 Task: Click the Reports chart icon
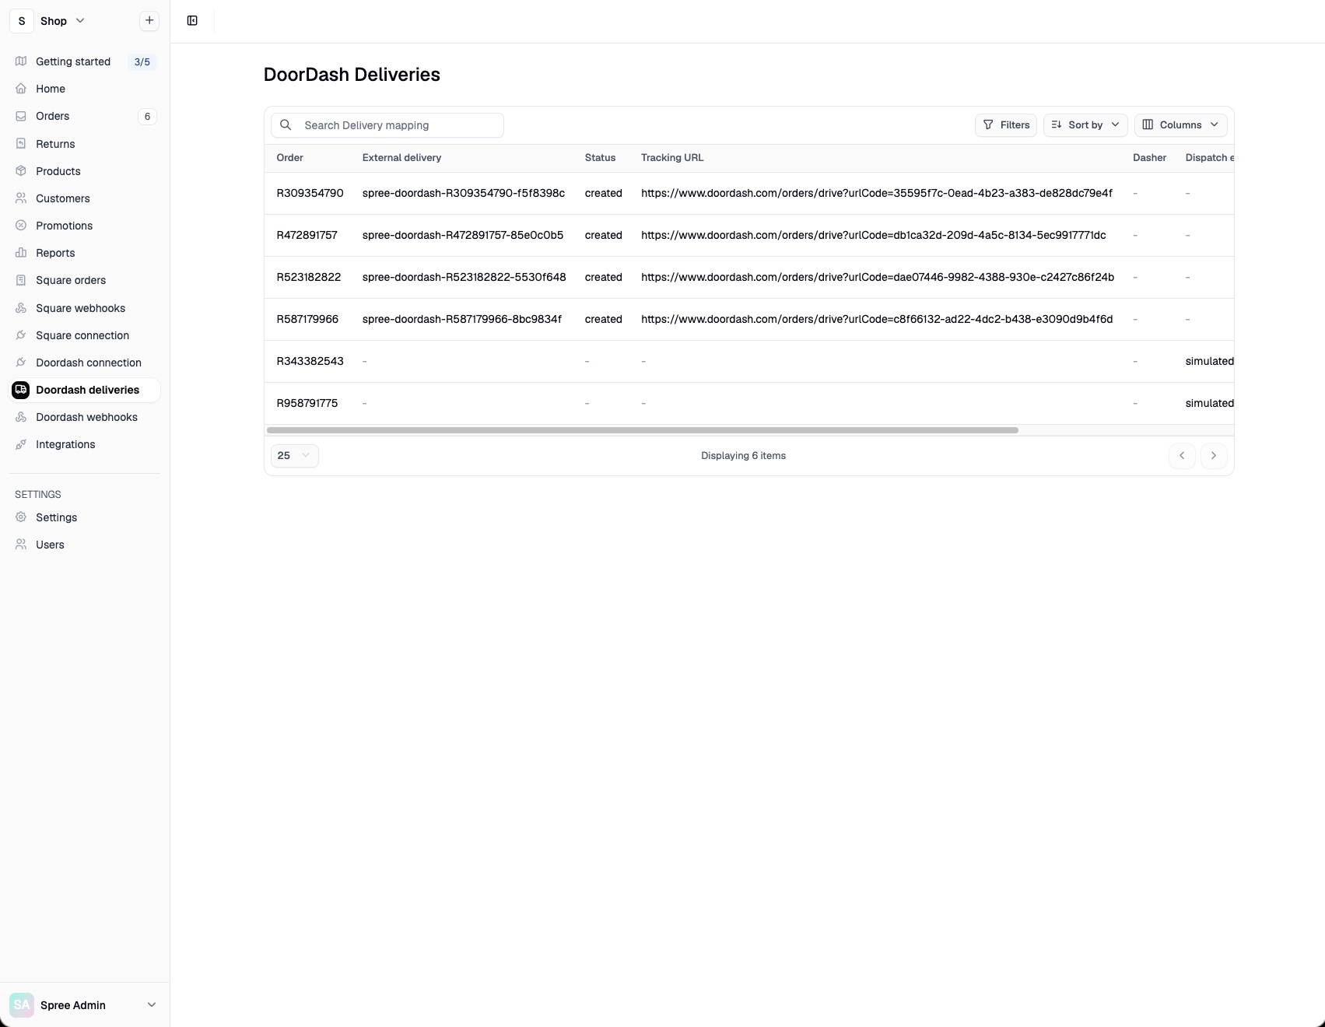point(21,253)
